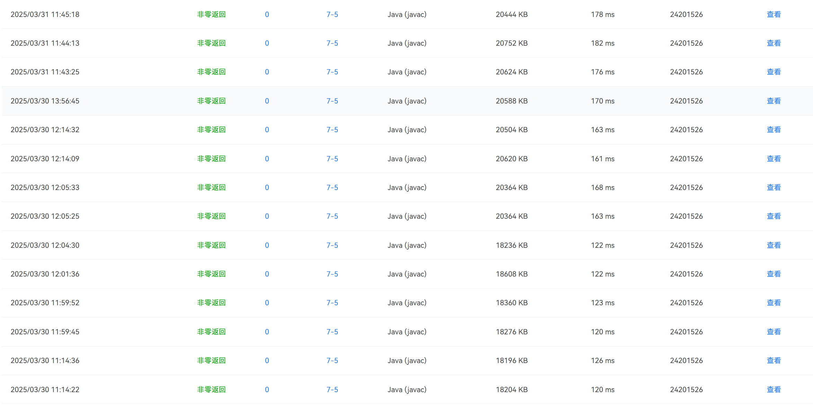This screenshot has width=813, height=407.
Task: Click score 0 in the 11:59:52 row
Action: 267,303
